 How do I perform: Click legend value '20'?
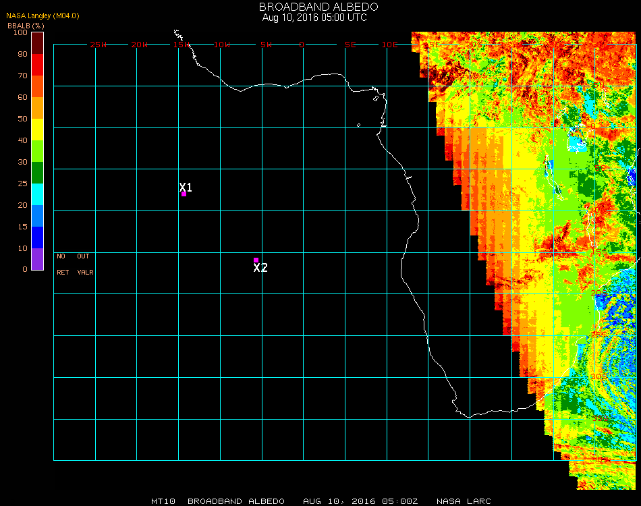22,205
